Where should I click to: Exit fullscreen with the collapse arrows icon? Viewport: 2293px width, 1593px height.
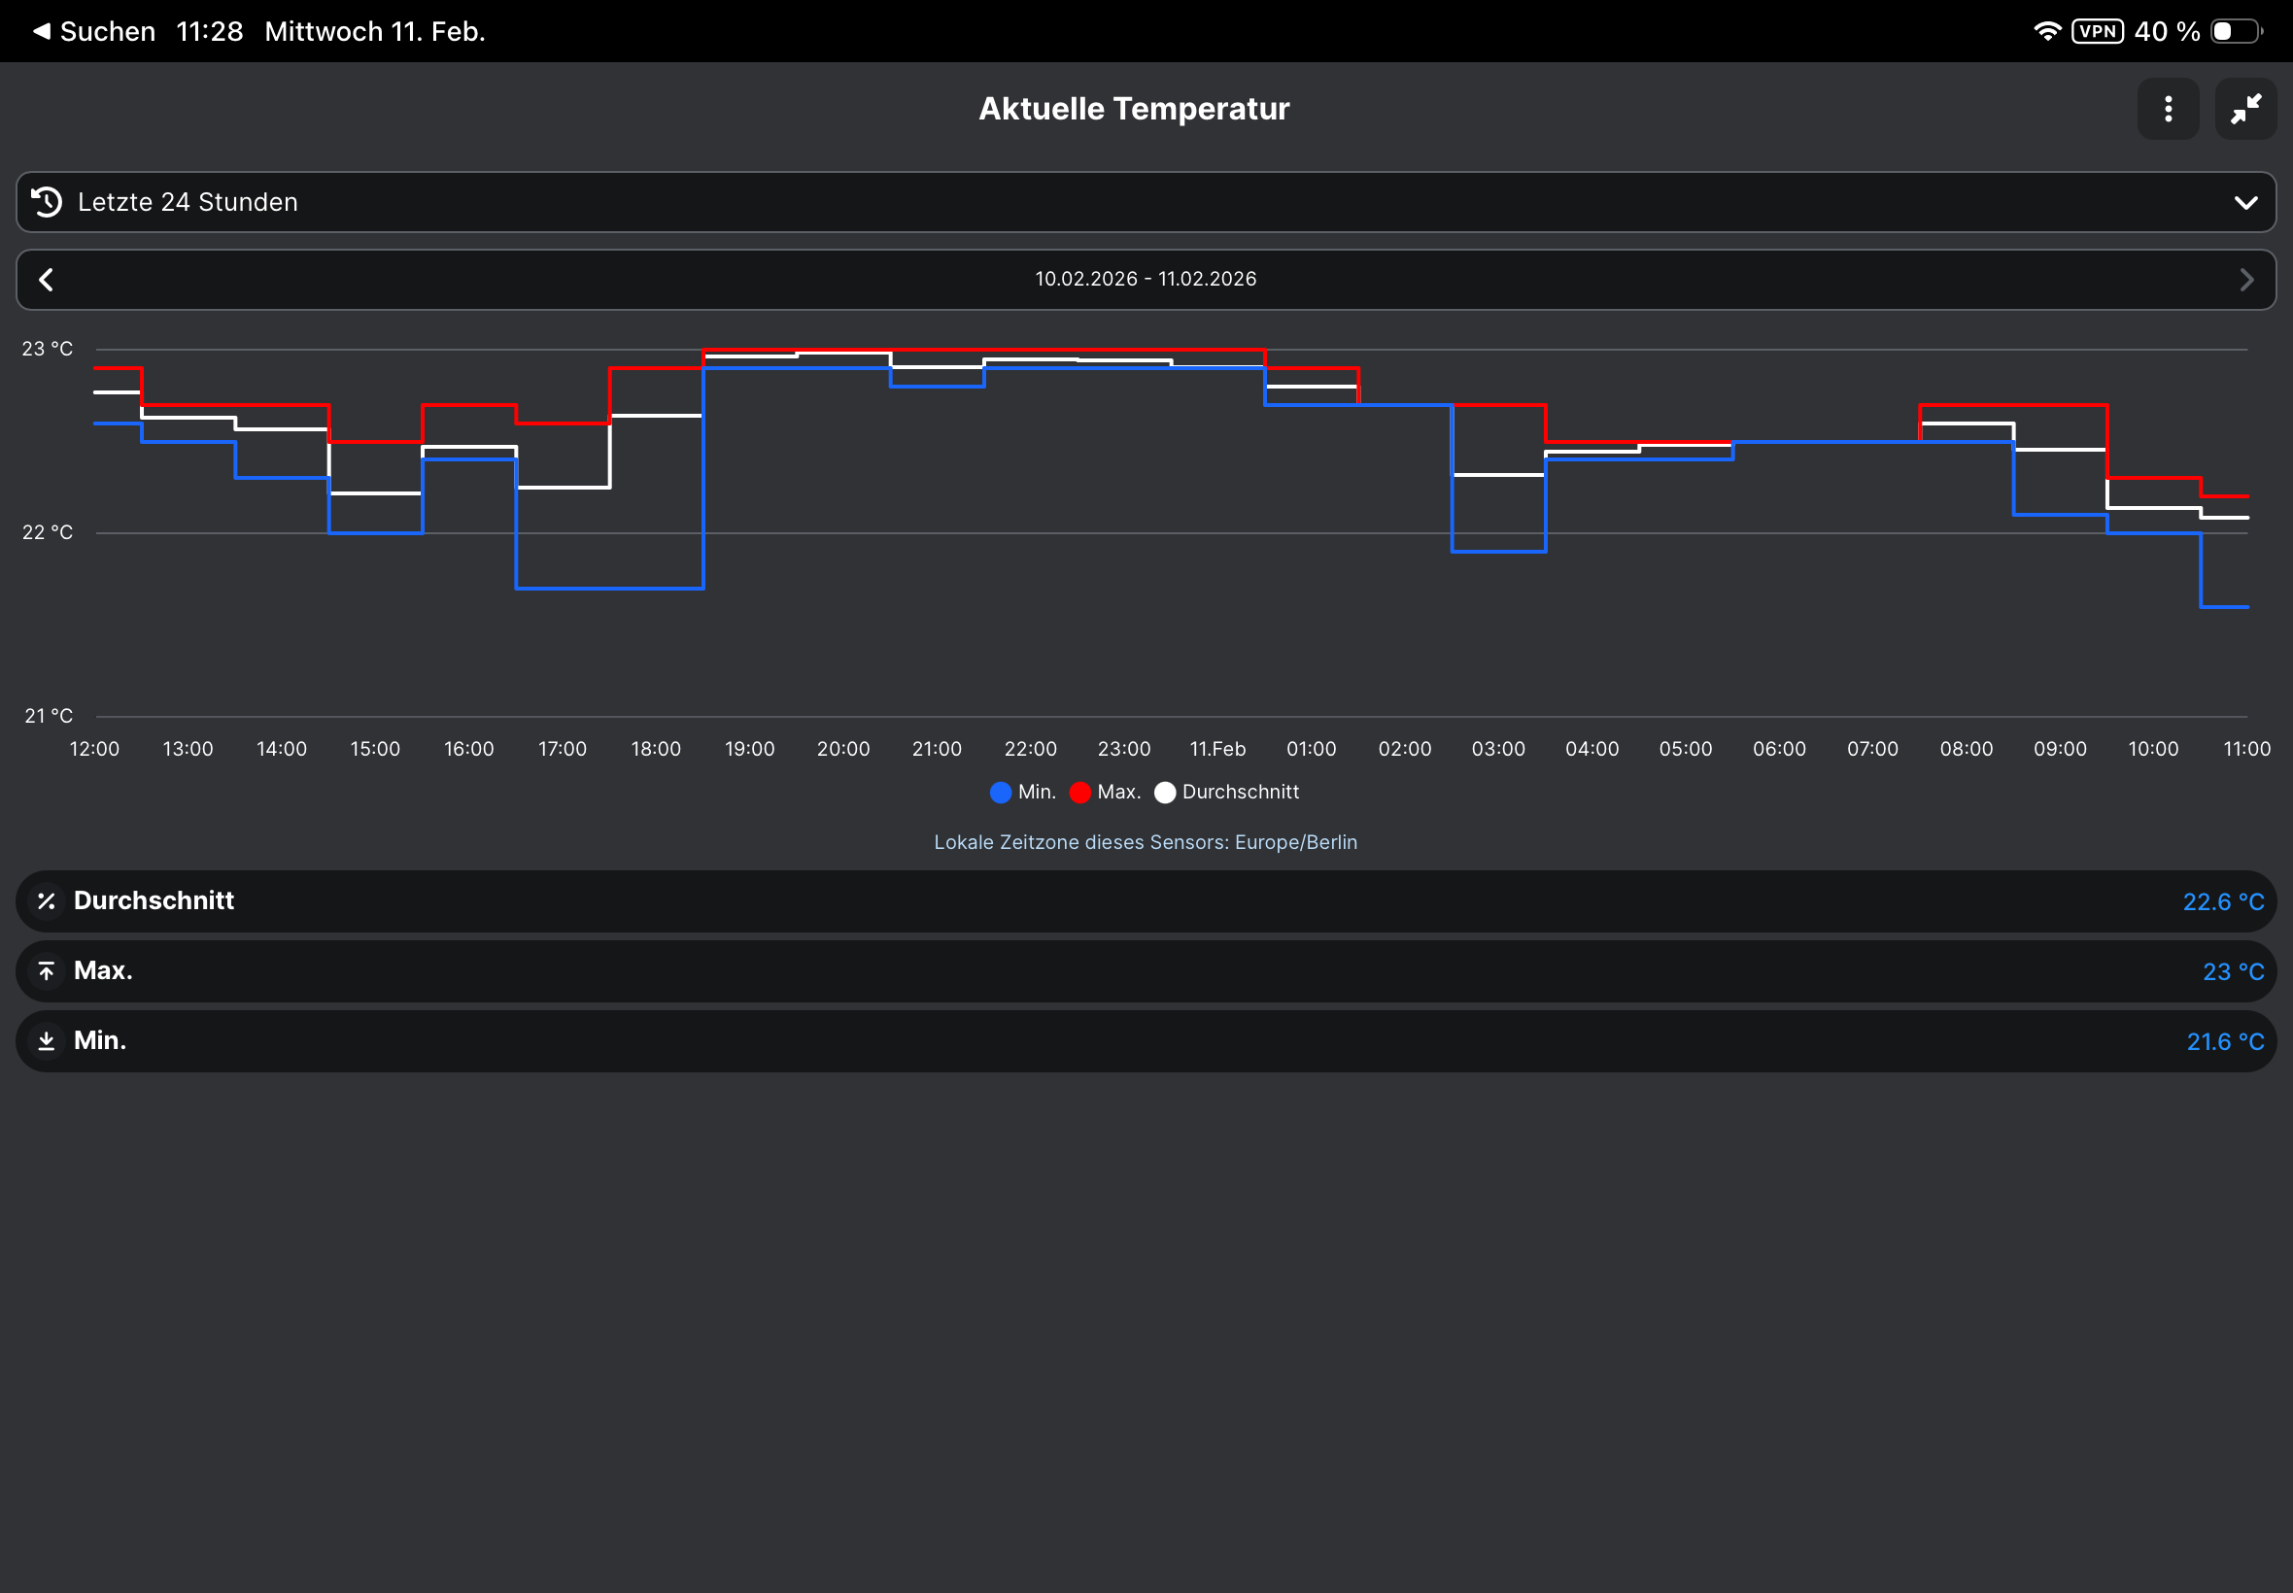2245,109
